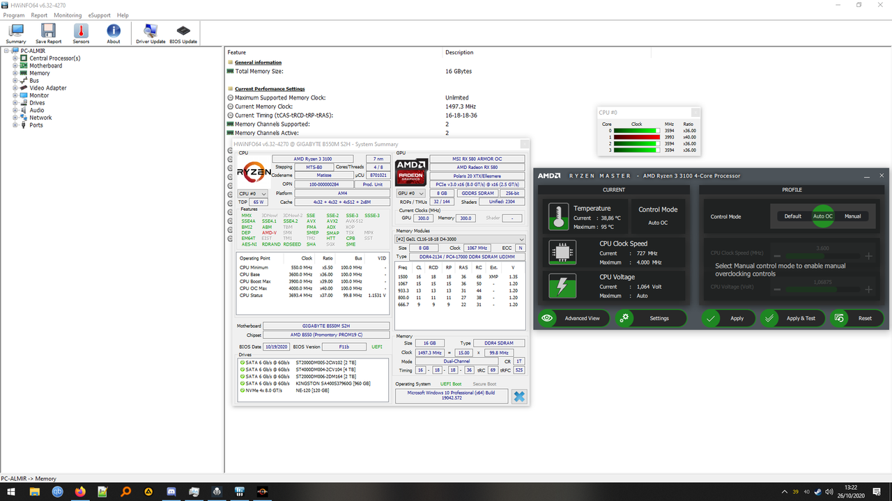This screenshot has width=892, height=501.
Task: Select Default control mode in Ryzen Master
Action: pos(792,216)
